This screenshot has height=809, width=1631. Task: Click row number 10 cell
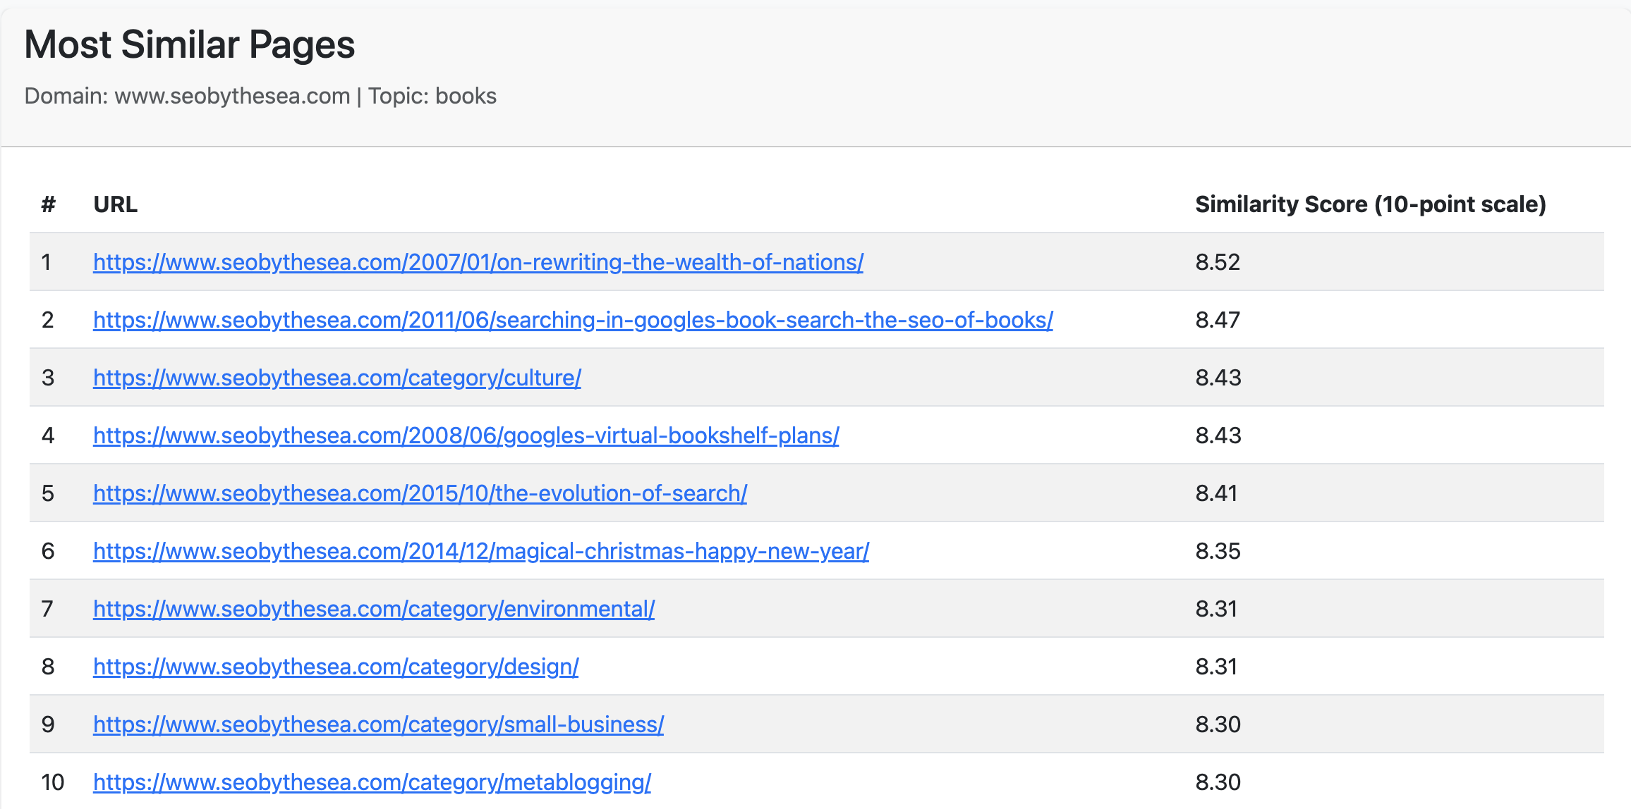53,782
